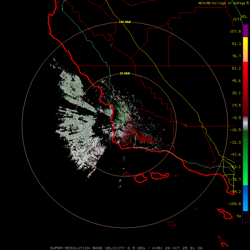The width and height of the screenshot is (250, 250).
Task: Click the -78.7 value on the velocity scale
Action: coord(235,179)
